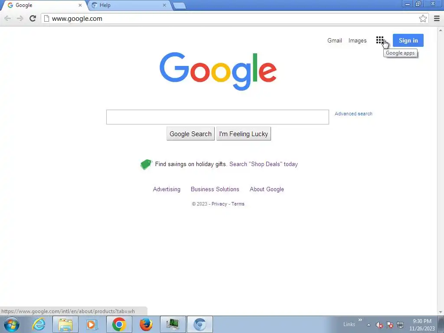Open Windows Explorer from the taskbar
Screen dimensions: 444x333
(65, 324)
